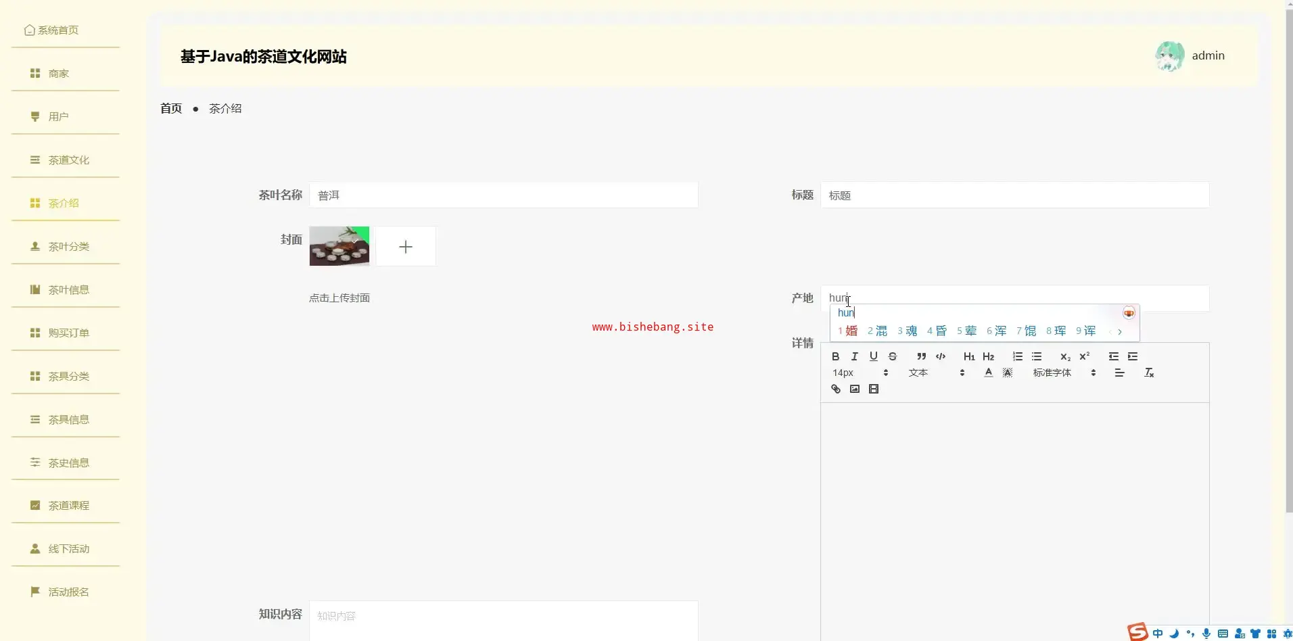Toggle bold formatting in editor
1293x641 pixels.
(x=835, y=356)
